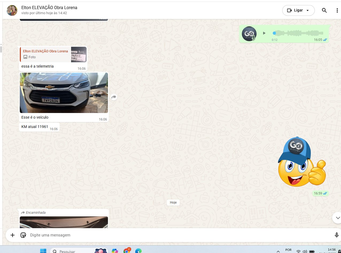The image size is (341, 253).
Task: Open the attachment plus icon
Action: [x=13, y=235]
